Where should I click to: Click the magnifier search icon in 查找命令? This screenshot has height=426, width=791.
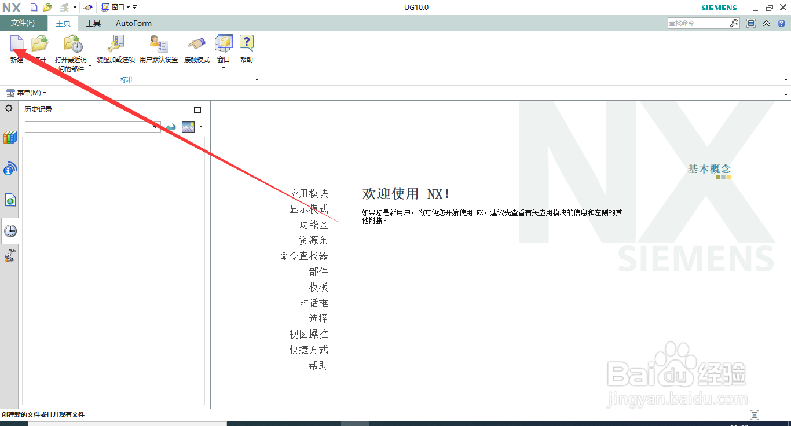pos(734,23)
